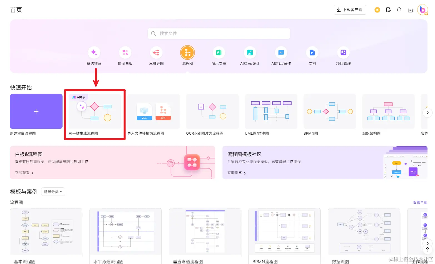
Task: Open the 演示文稿 presentation icon
Action: (218, 52)
